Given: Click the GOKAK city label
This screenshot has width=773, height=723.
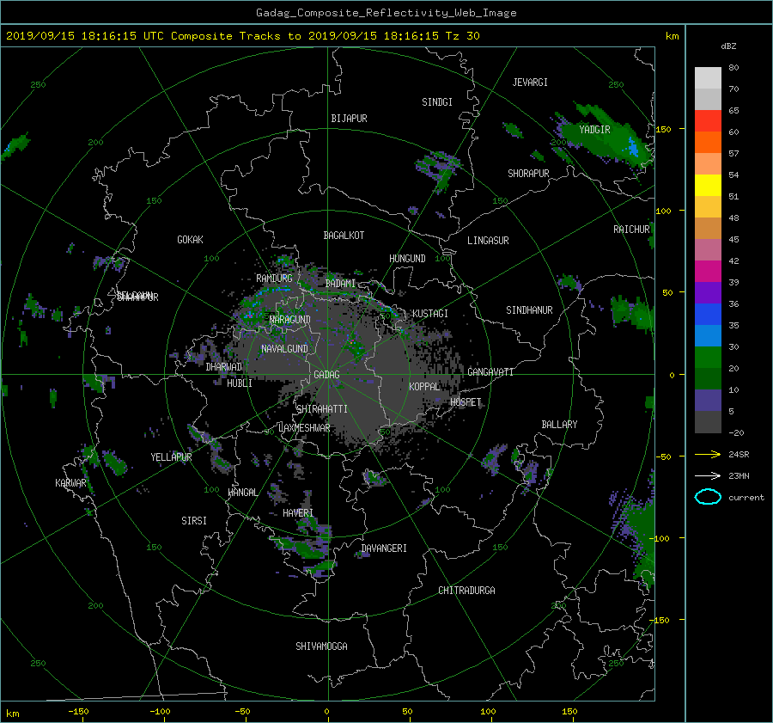Looking at the screenshot, I should [x=191, y=240].
